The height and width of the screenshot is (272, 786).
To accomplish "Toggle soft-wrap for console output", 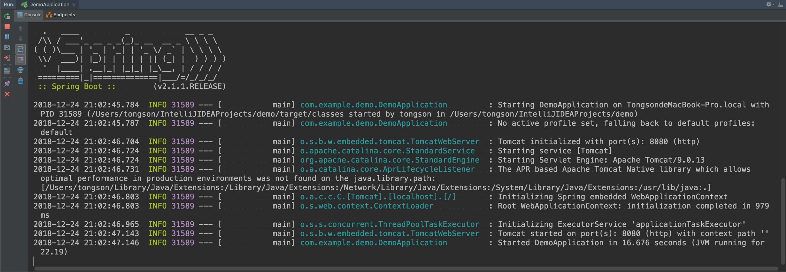I will click(x=21, y=49).
